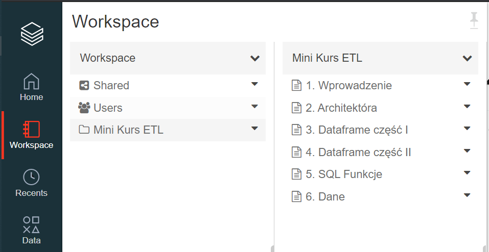The height and width of the screenshot is (252, 489).
Task: Open dropdown arrow for Users folder
Action: pyautogui.click(x=255, y=107)
